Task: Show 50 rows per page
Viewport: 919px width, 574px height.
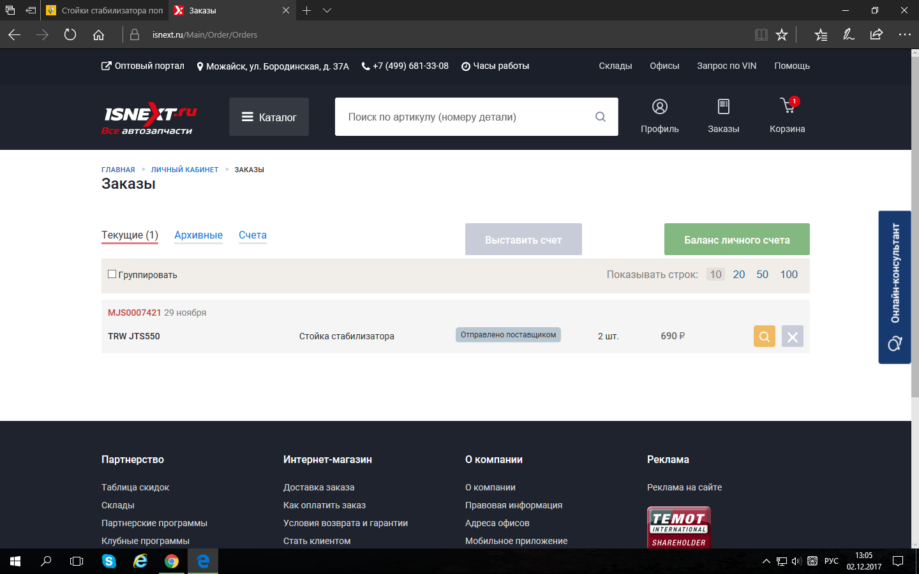Action: (762, 274)
